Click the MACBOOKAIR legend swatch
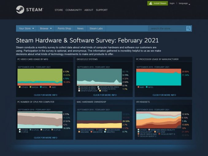This screenshot has width=208, height=156. pos(106,130)
